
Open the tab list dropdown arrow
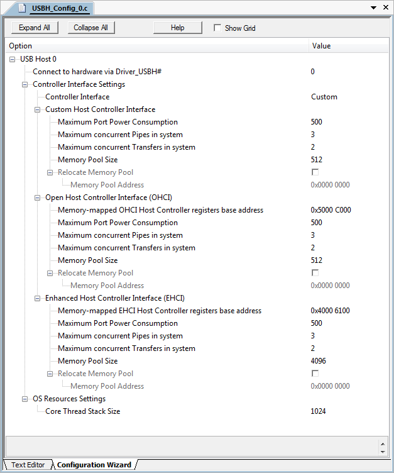pyautogui.click(x=375, y=8)
